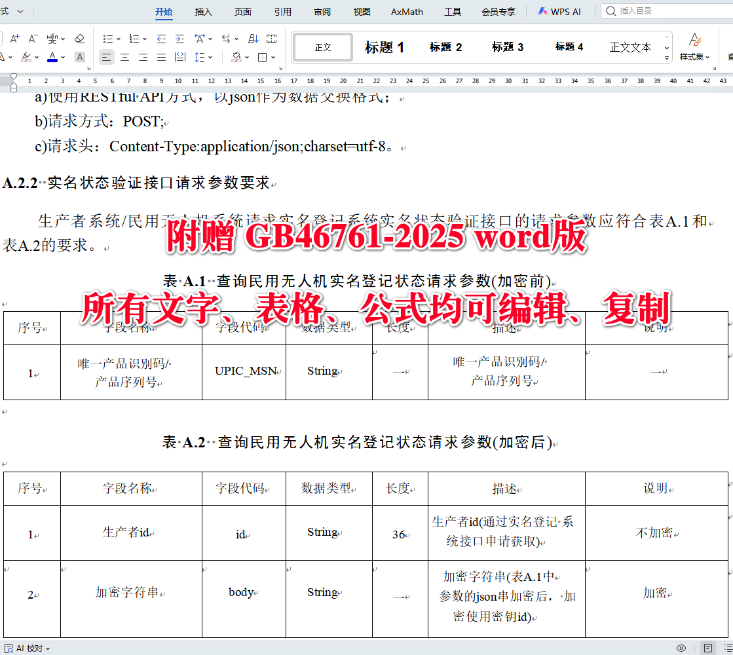733x655 pixels.
Task: Open the font color tool
Action: (x=52, y=57)
